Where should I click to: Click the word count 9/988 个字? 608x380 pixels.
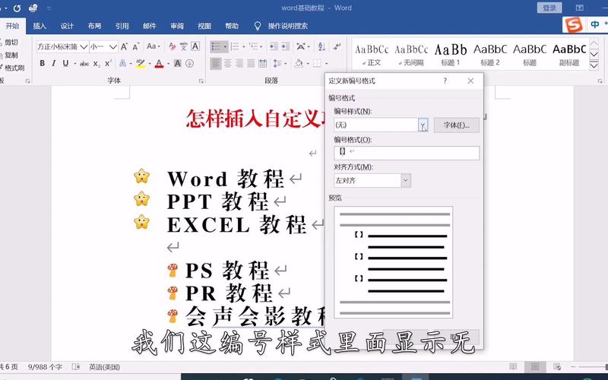click(x=45, y=367)
